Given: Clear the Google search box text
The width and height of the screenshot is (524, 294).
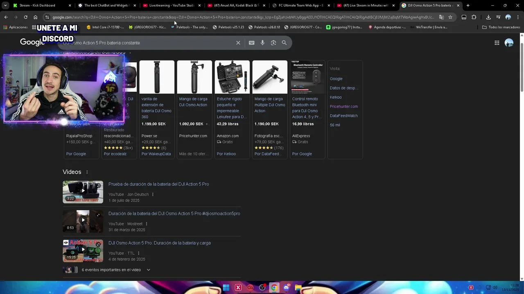Looking at the screenshot, I should (238, 43).
